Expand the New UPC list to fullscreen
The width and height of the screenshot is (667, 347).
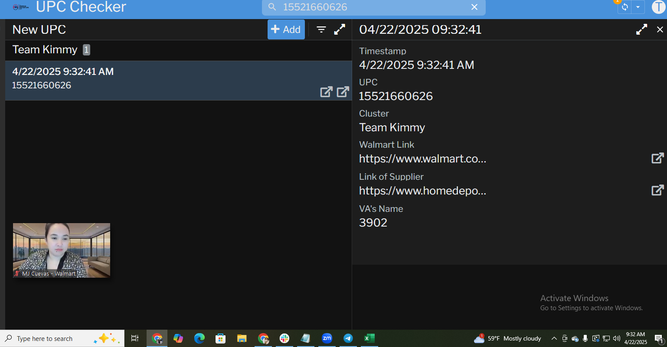click(340, 29)
